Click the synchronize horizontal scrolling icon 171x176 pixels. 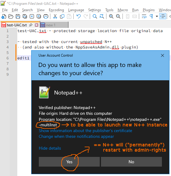click(135, 16)
